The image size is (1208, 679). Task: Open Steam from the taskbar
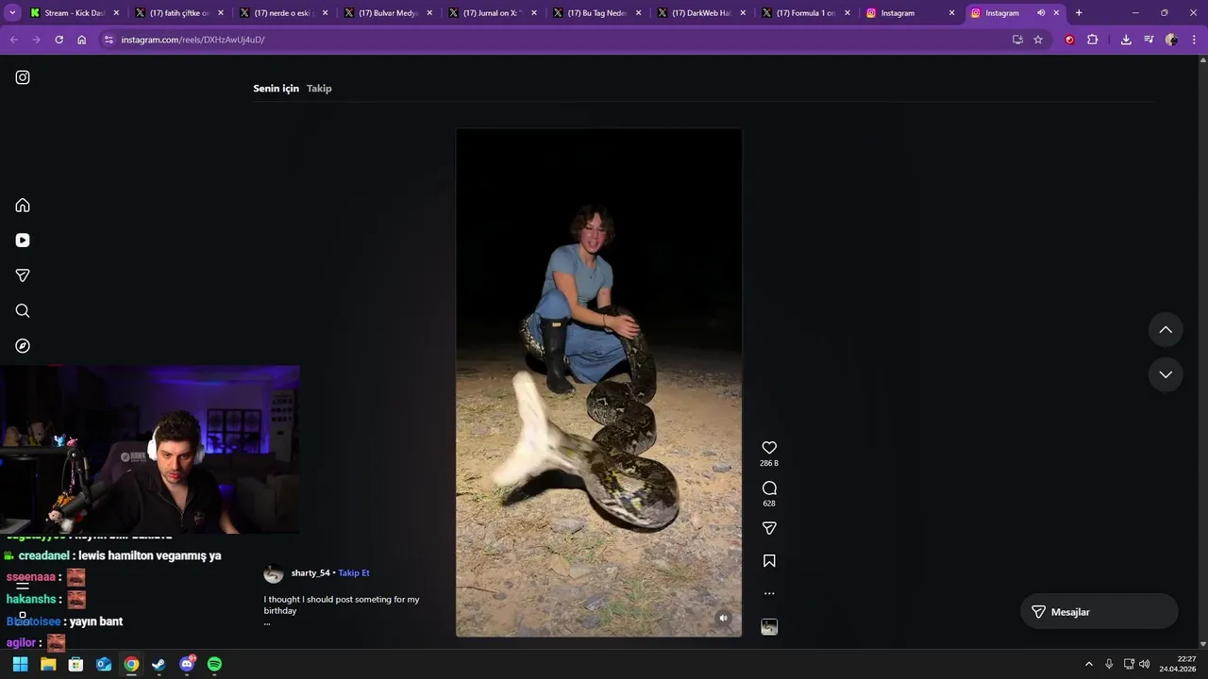tap(159, 664)
